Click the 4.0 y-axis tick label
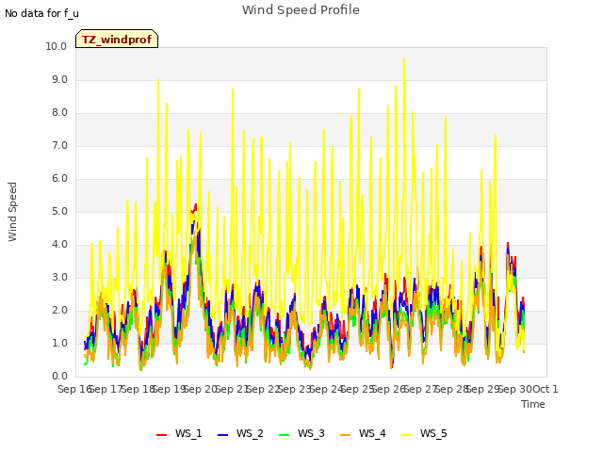This screenshot has height=452, width=603. (59, 245)
